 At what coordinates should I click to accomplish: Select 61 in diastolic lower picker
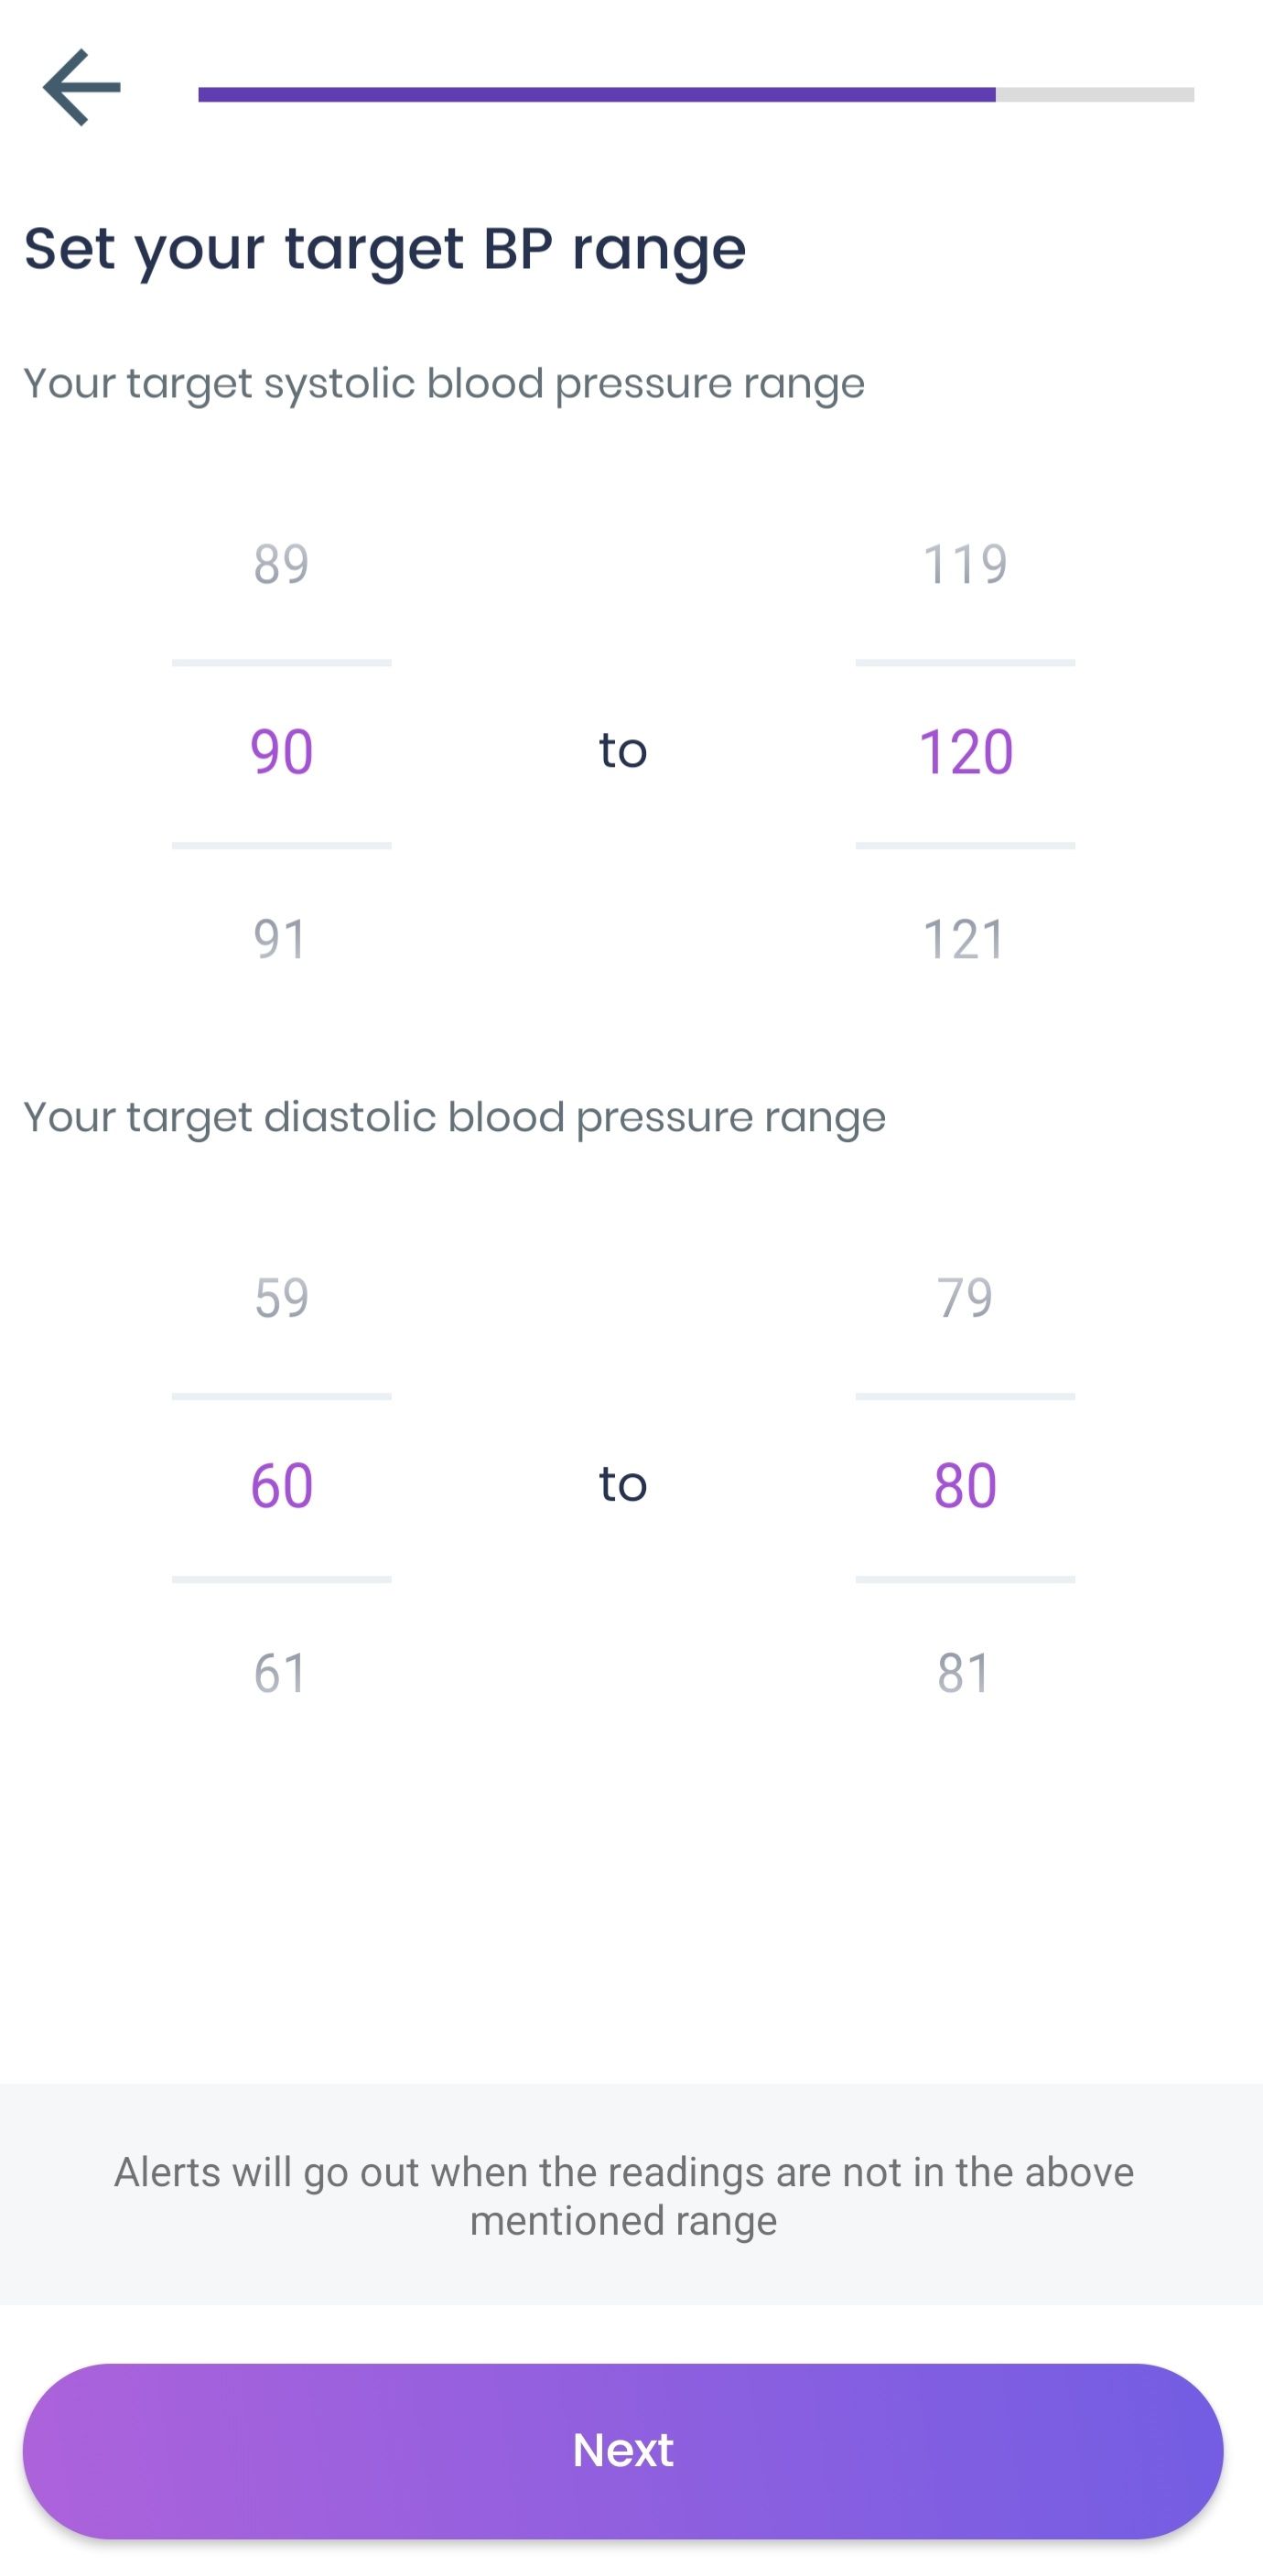[x=281, y=1673]
